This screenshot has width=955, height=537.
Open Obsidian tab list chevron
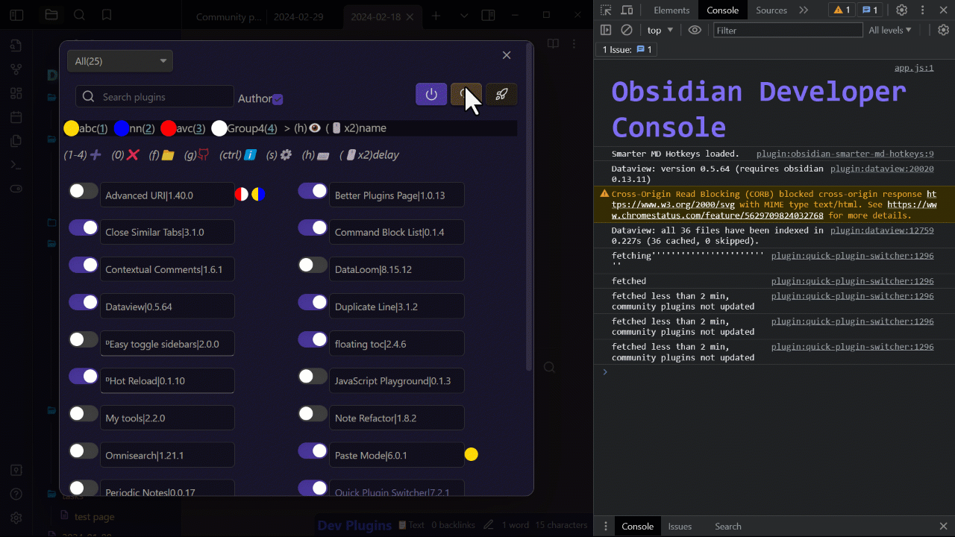pos(464,16)
